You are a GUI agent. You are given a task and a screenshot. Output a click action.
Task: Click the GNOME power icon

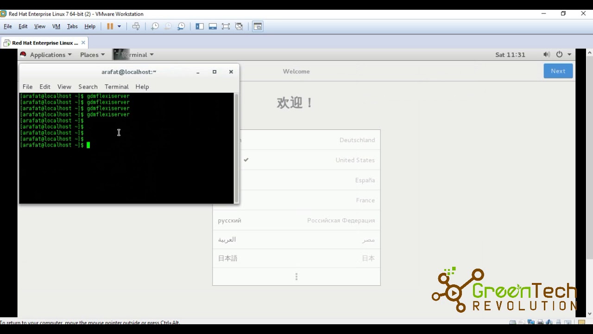coord(559,54)
